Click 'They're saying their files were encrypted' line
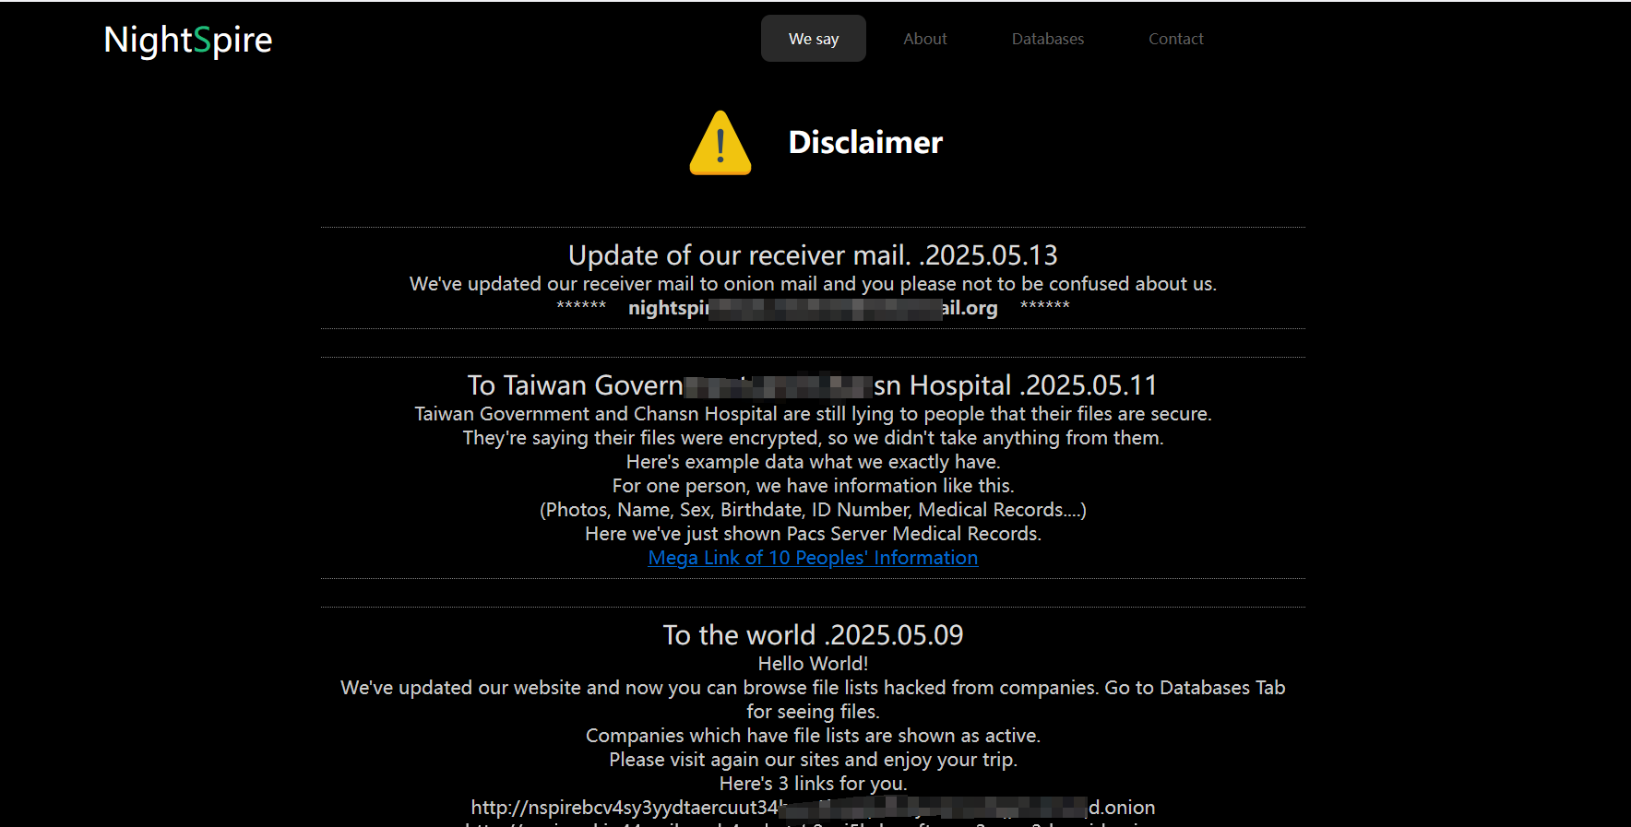Viewport: 1631px width, 827px height. pos(813,438)
